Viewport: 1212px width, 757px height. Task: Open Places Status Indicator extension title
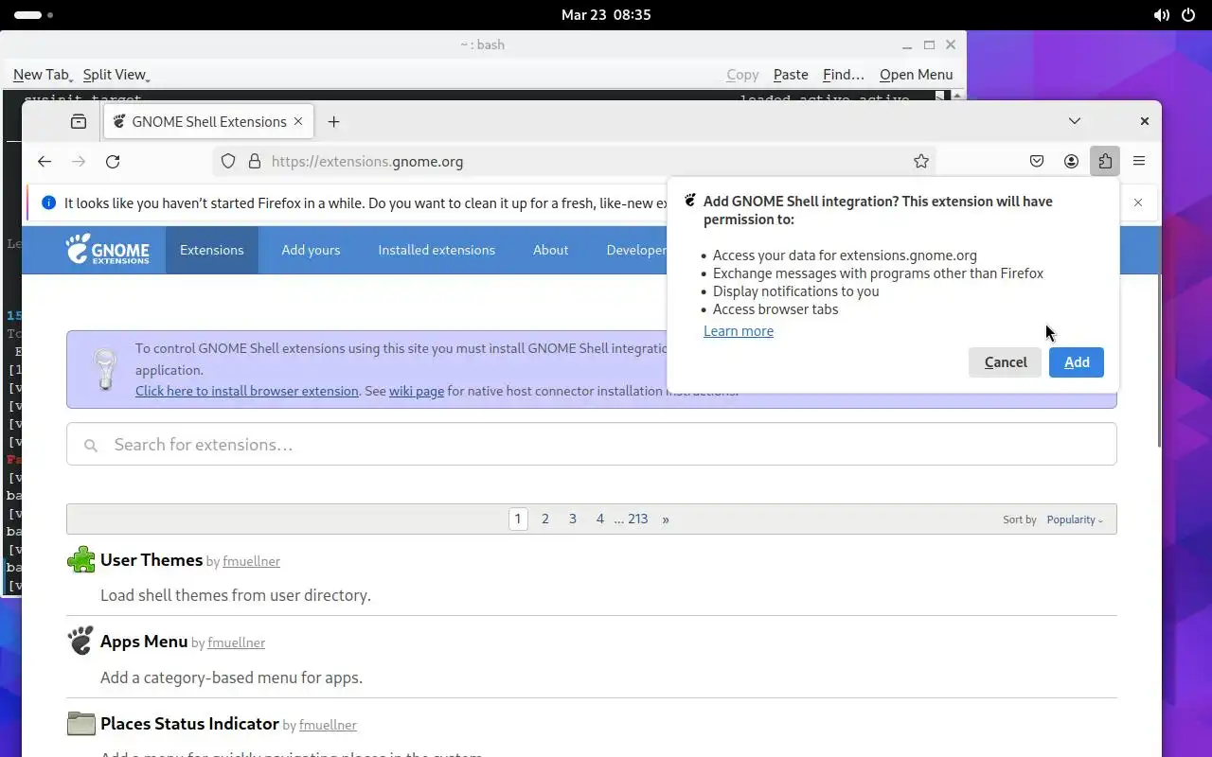coord(189,723)
